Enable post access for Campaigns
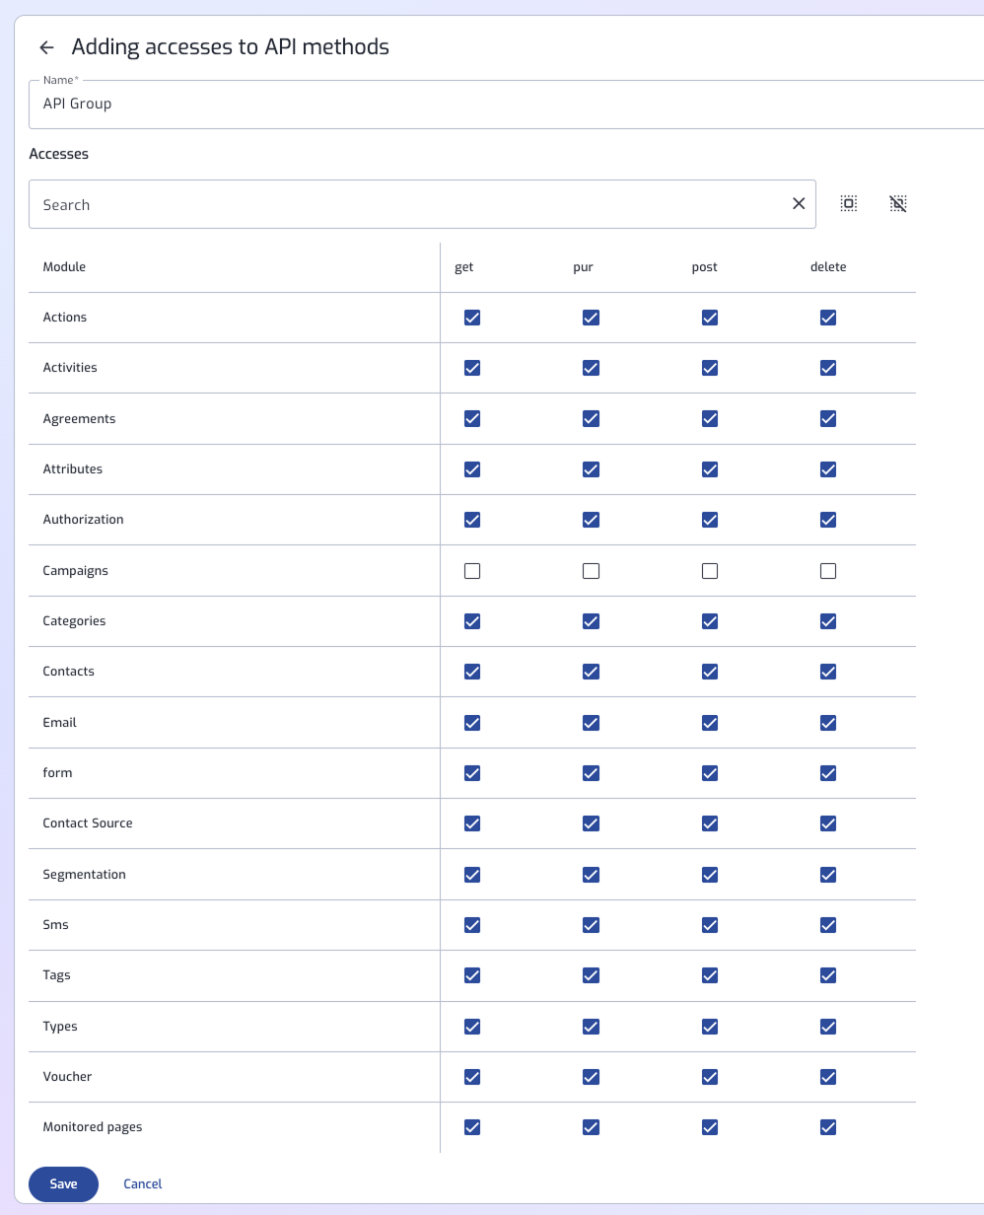The image size is (984, 1215). pos(710,571)
